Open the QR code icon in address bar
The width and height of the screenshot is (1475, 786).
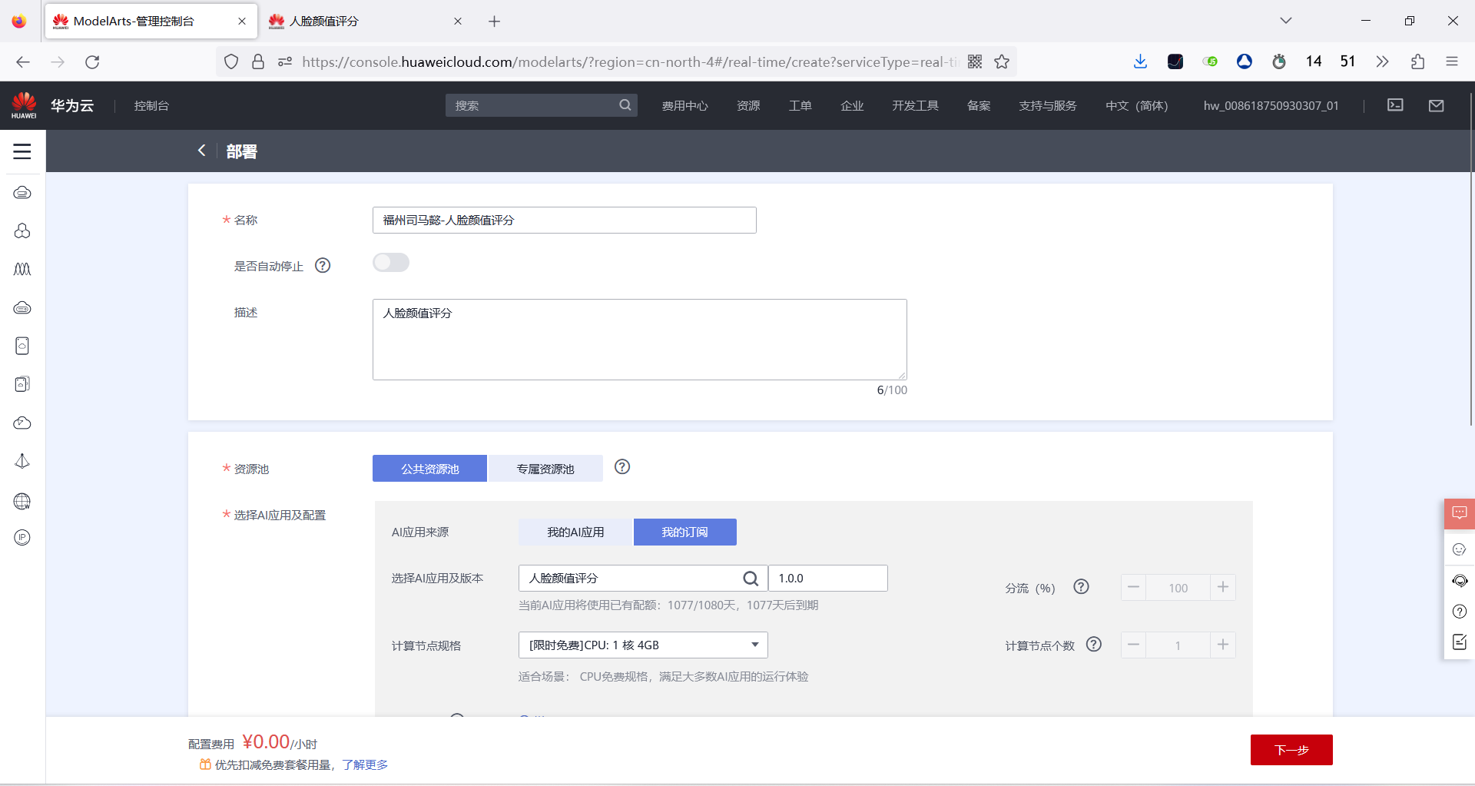pos(975,61)
